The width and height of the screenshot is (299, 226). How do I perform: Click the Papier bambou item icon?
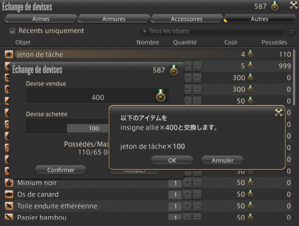[9, 217]
